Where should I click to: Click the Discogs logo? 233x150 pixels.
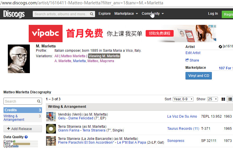14,14
